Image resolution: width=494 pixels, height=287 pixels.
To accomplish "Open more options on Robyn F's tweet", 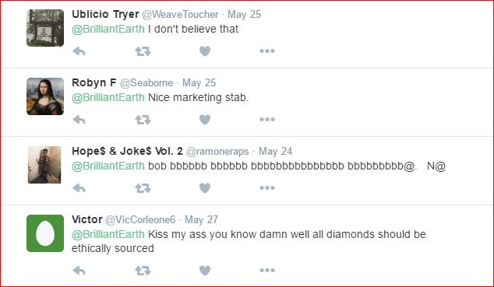I will click(267, 120).
